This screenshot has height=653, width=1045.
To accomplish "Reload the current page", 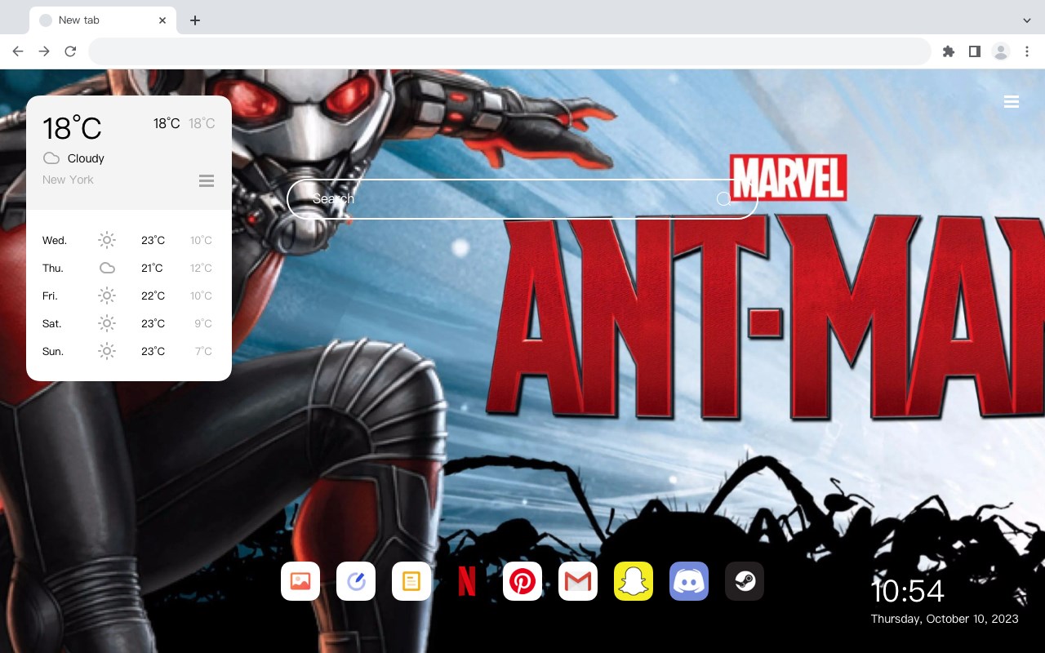I will pyautogui.click(x=70, y=51).
